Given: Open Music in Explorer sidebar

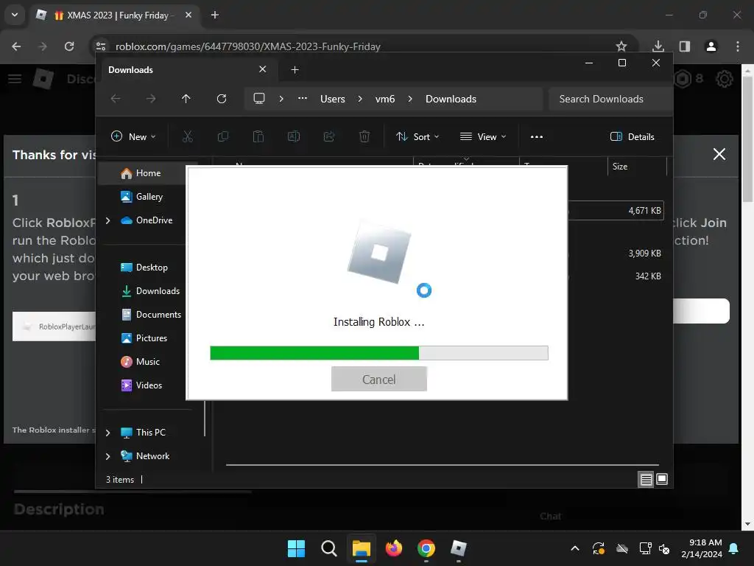Looking at the screenshot, I should [147, 361].
